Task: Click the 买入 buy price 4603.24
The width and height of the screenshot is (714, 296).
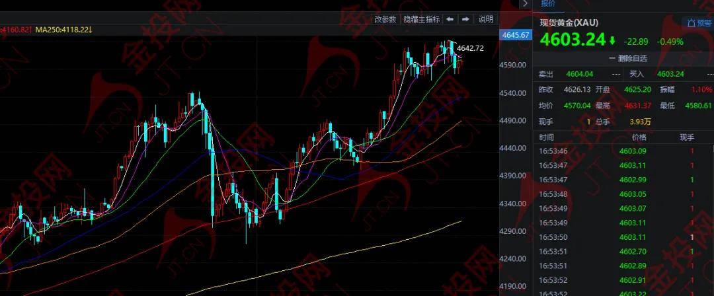Action: click(671, 74)
